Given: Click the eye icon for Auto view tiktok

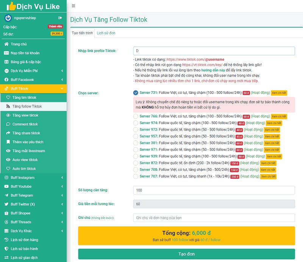Looking at the screenshot, I should point(8,160).
